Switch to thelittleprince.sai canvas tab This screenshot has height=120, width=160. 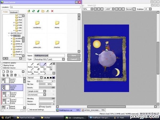(x=68, y=110)
